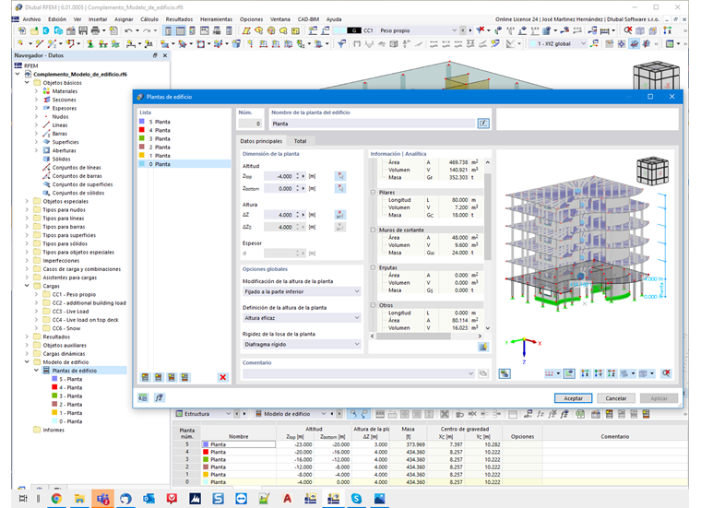Viewport: 701px width, 508px height.
Task: Click the Información panel vertical scrollbar
Action: click(x=488, y=245)
